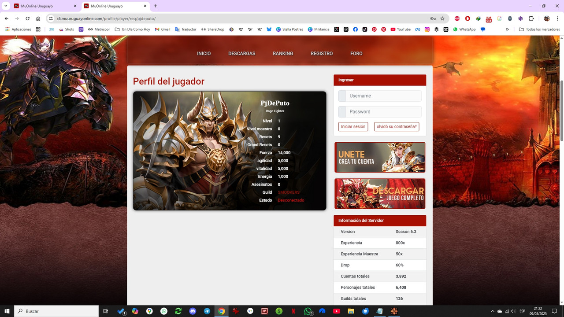Expand the hidden bookmarks chevron
Viewport: 564px width, 317px height.
[x=507, y=29]
